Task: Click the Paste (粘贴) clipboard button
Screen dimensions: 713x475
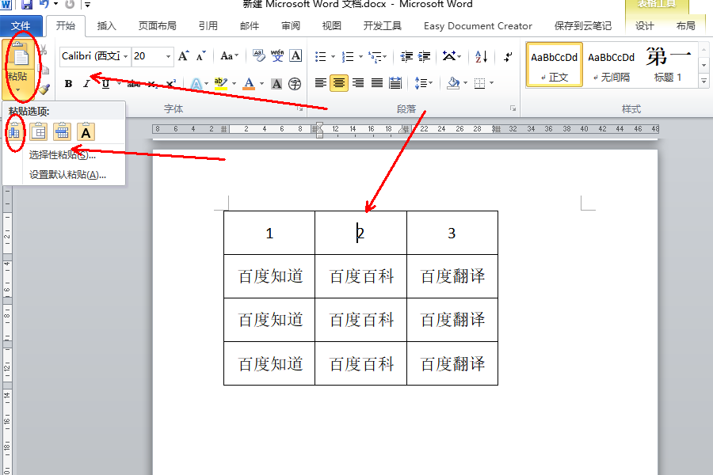Action: [17, 70]
